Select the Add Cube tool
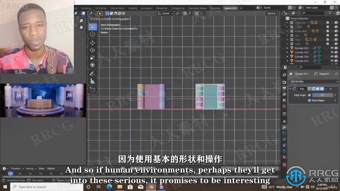 pos(92,90)
